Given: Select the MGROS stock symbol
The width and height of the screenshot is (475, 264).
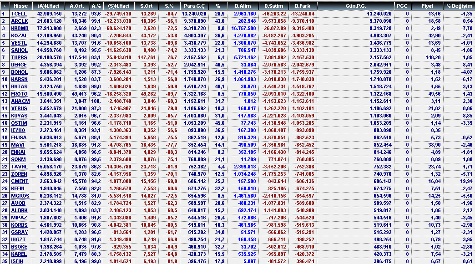Looking at the screenshot, I should [19, 196].
